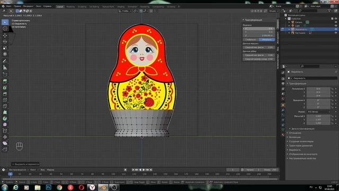Switch median coordinates to Локально
This screenshot has width=339, height=191.
[267, 40]
